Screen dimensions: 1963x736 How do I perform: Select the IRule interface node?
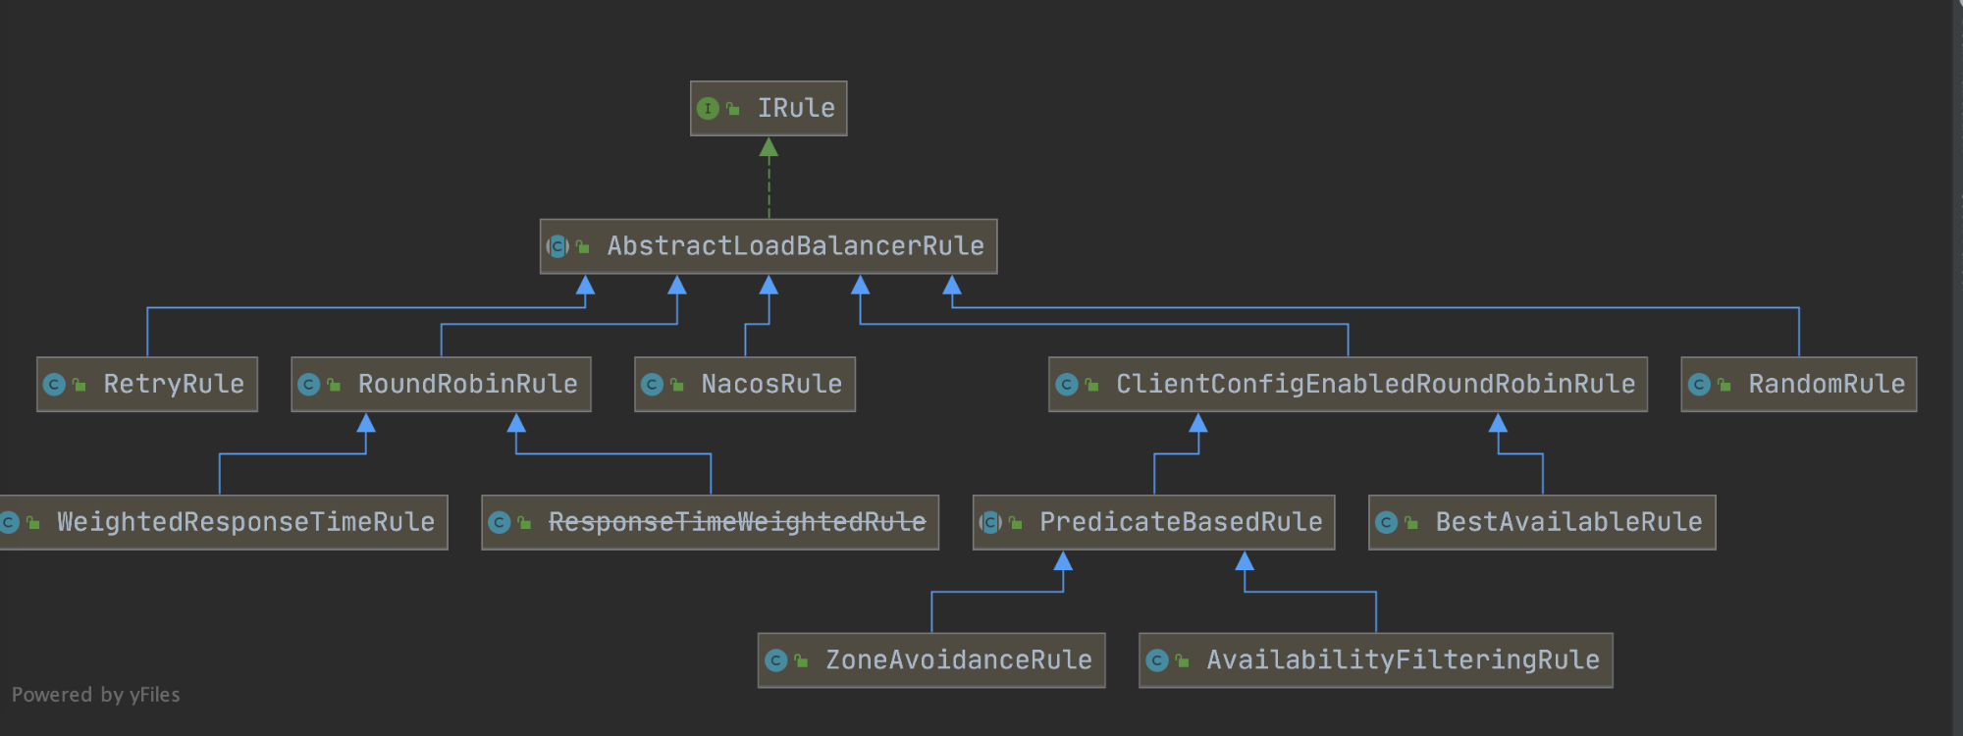(x=769, y=108)
